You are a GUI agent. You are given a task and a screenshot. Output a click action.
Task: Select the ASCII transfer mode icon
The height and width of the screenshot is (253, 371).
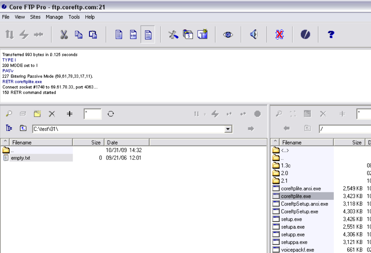(x=118, y=34)
